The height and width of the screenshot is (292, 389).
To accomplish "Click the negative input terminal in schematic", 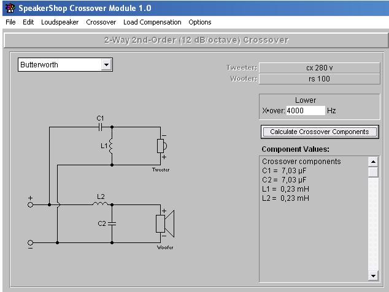I will point(30,242).
